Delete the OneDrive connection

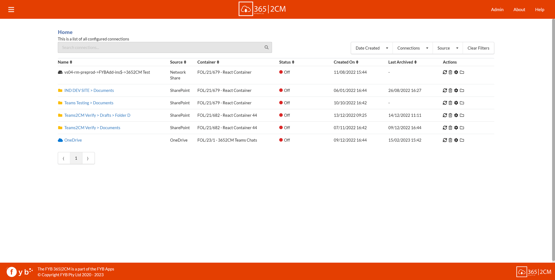pos(450,140)
